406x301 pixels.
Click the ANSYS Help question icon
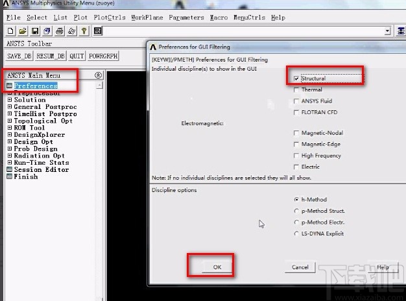[84, 31]
